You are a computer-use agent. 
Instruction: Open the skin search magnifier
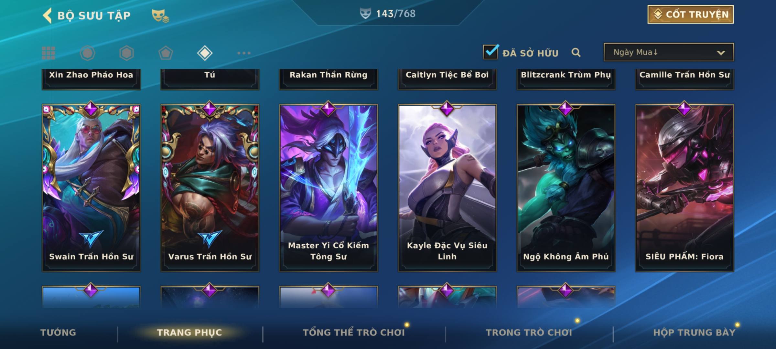point(576,52)
